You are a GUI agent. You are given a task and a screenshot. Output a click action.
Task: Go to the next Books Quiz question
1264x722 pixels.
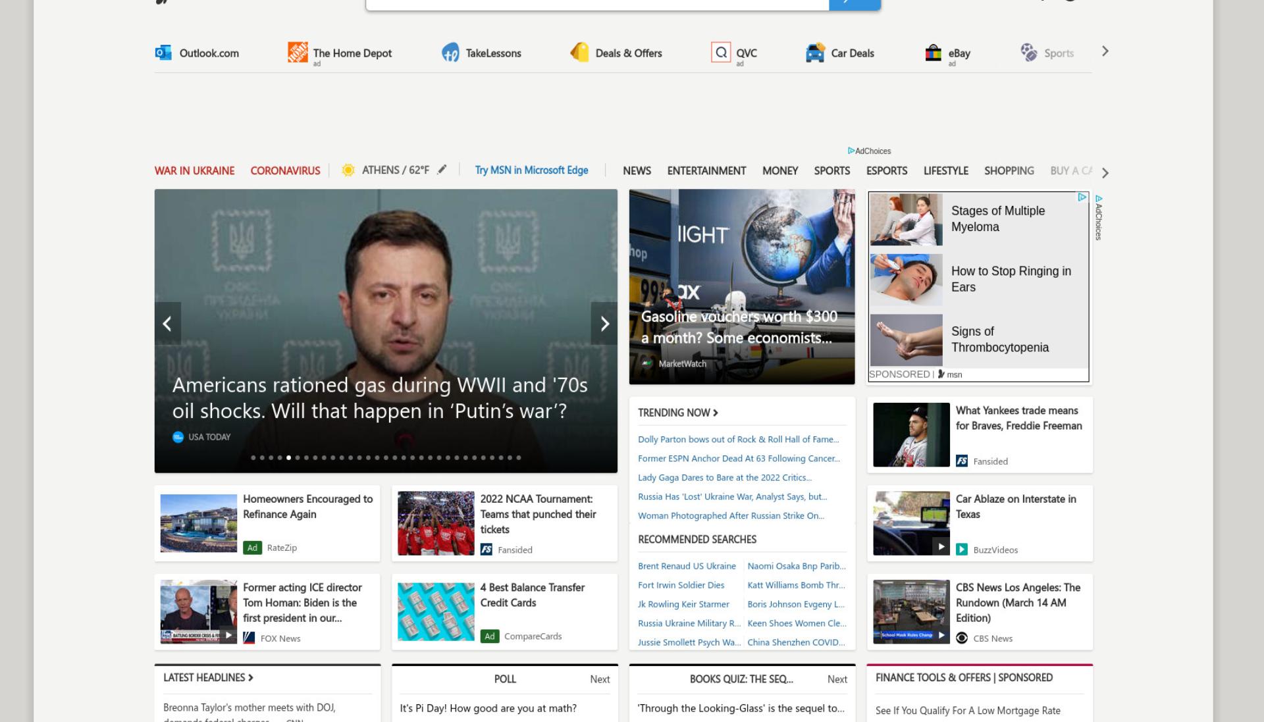coord(837,679)
